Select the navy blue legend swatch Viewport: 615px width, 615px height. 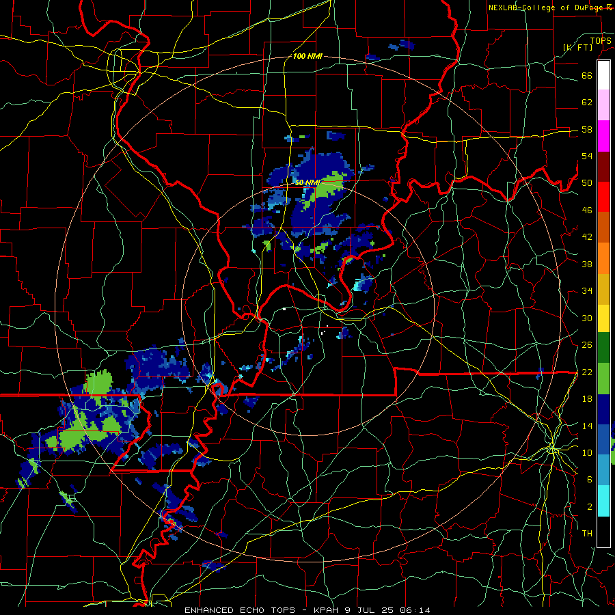603,409
